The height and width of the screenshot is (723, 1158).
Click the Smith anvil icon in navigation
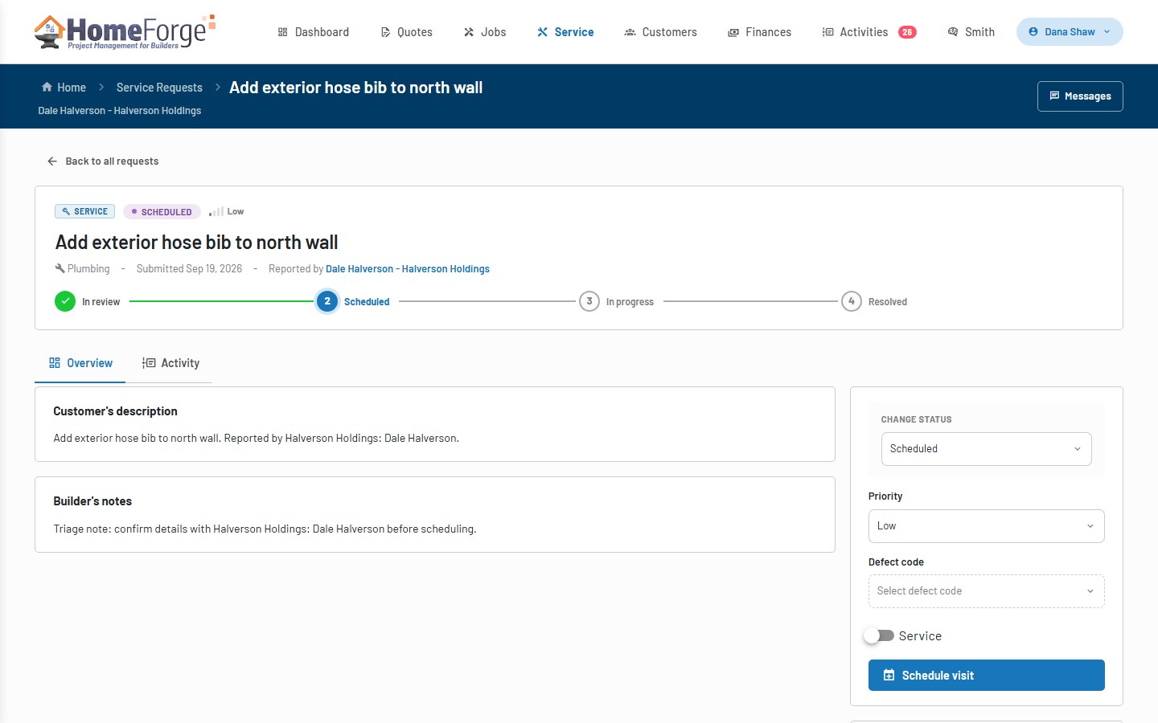coord(953,32)
